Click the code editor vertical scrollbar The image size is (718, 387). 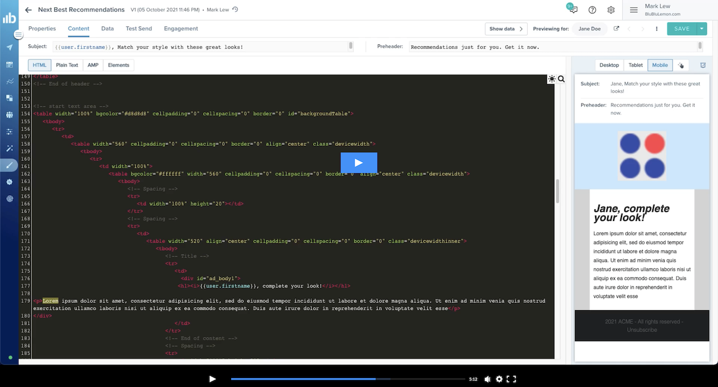558,191
